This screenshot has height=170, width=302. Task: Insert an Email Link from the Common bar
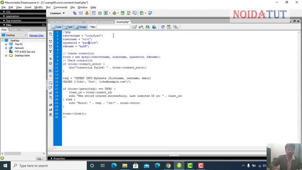(x=81, y=13)
